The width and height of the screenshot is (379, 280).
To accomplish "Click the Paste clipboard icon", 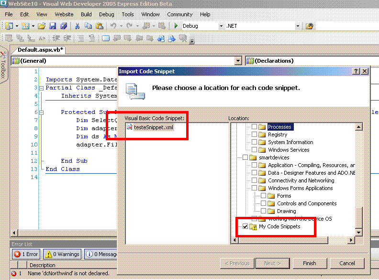I will click(x=99, y=26).
